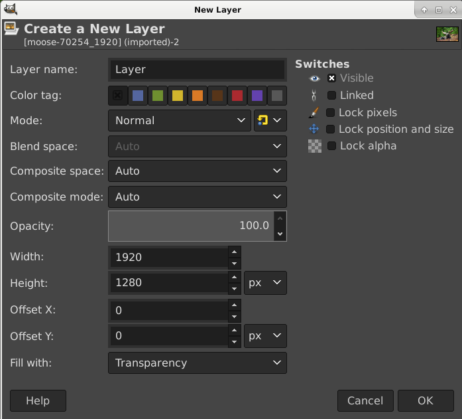The height and width of the screenshot is (419, 462).
Task: Increase Width with the up stepper arrow
Action: tap(234, 252)
